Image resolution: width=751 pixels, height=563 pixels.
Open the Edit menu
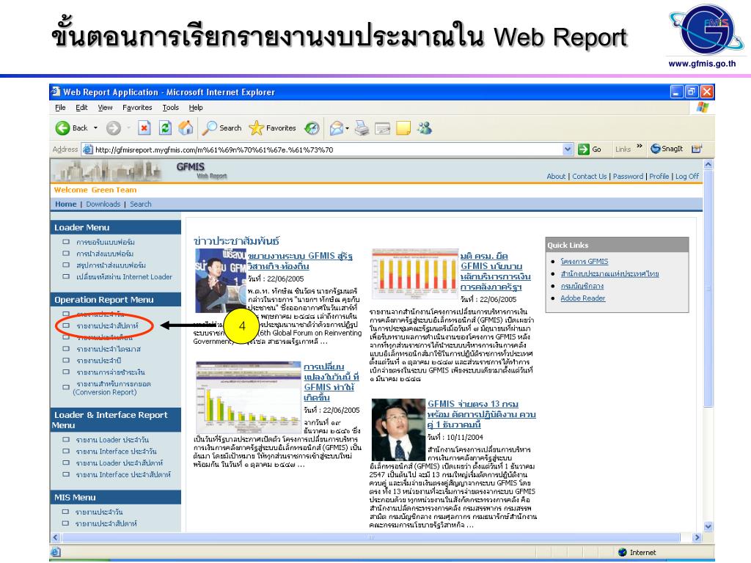(x=81, y=108)
